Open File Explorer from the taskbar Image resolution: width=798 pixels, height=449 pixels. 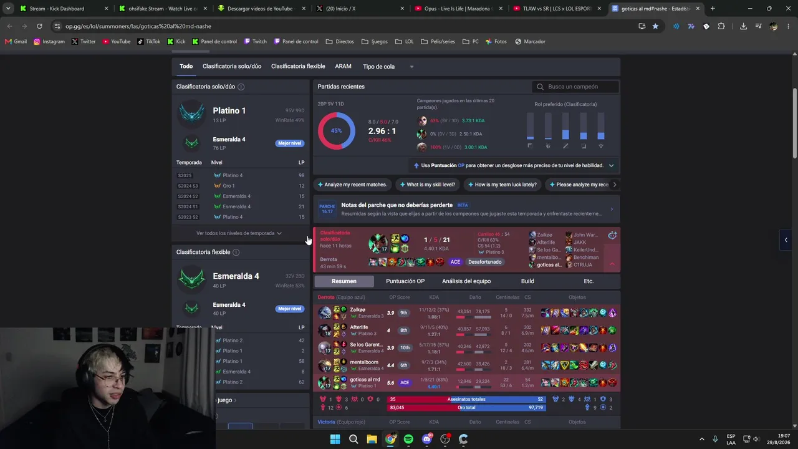coord(372,439)
